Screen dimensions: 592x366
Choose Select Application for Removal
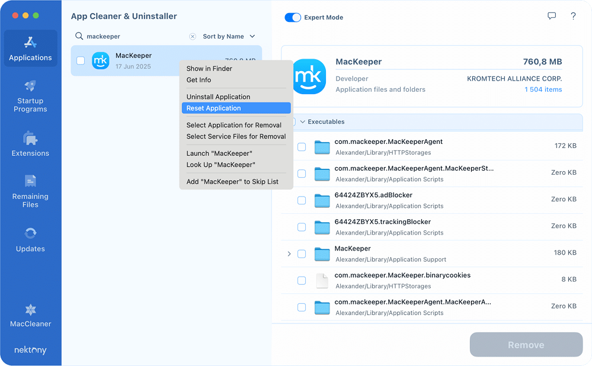coord(236,126)
